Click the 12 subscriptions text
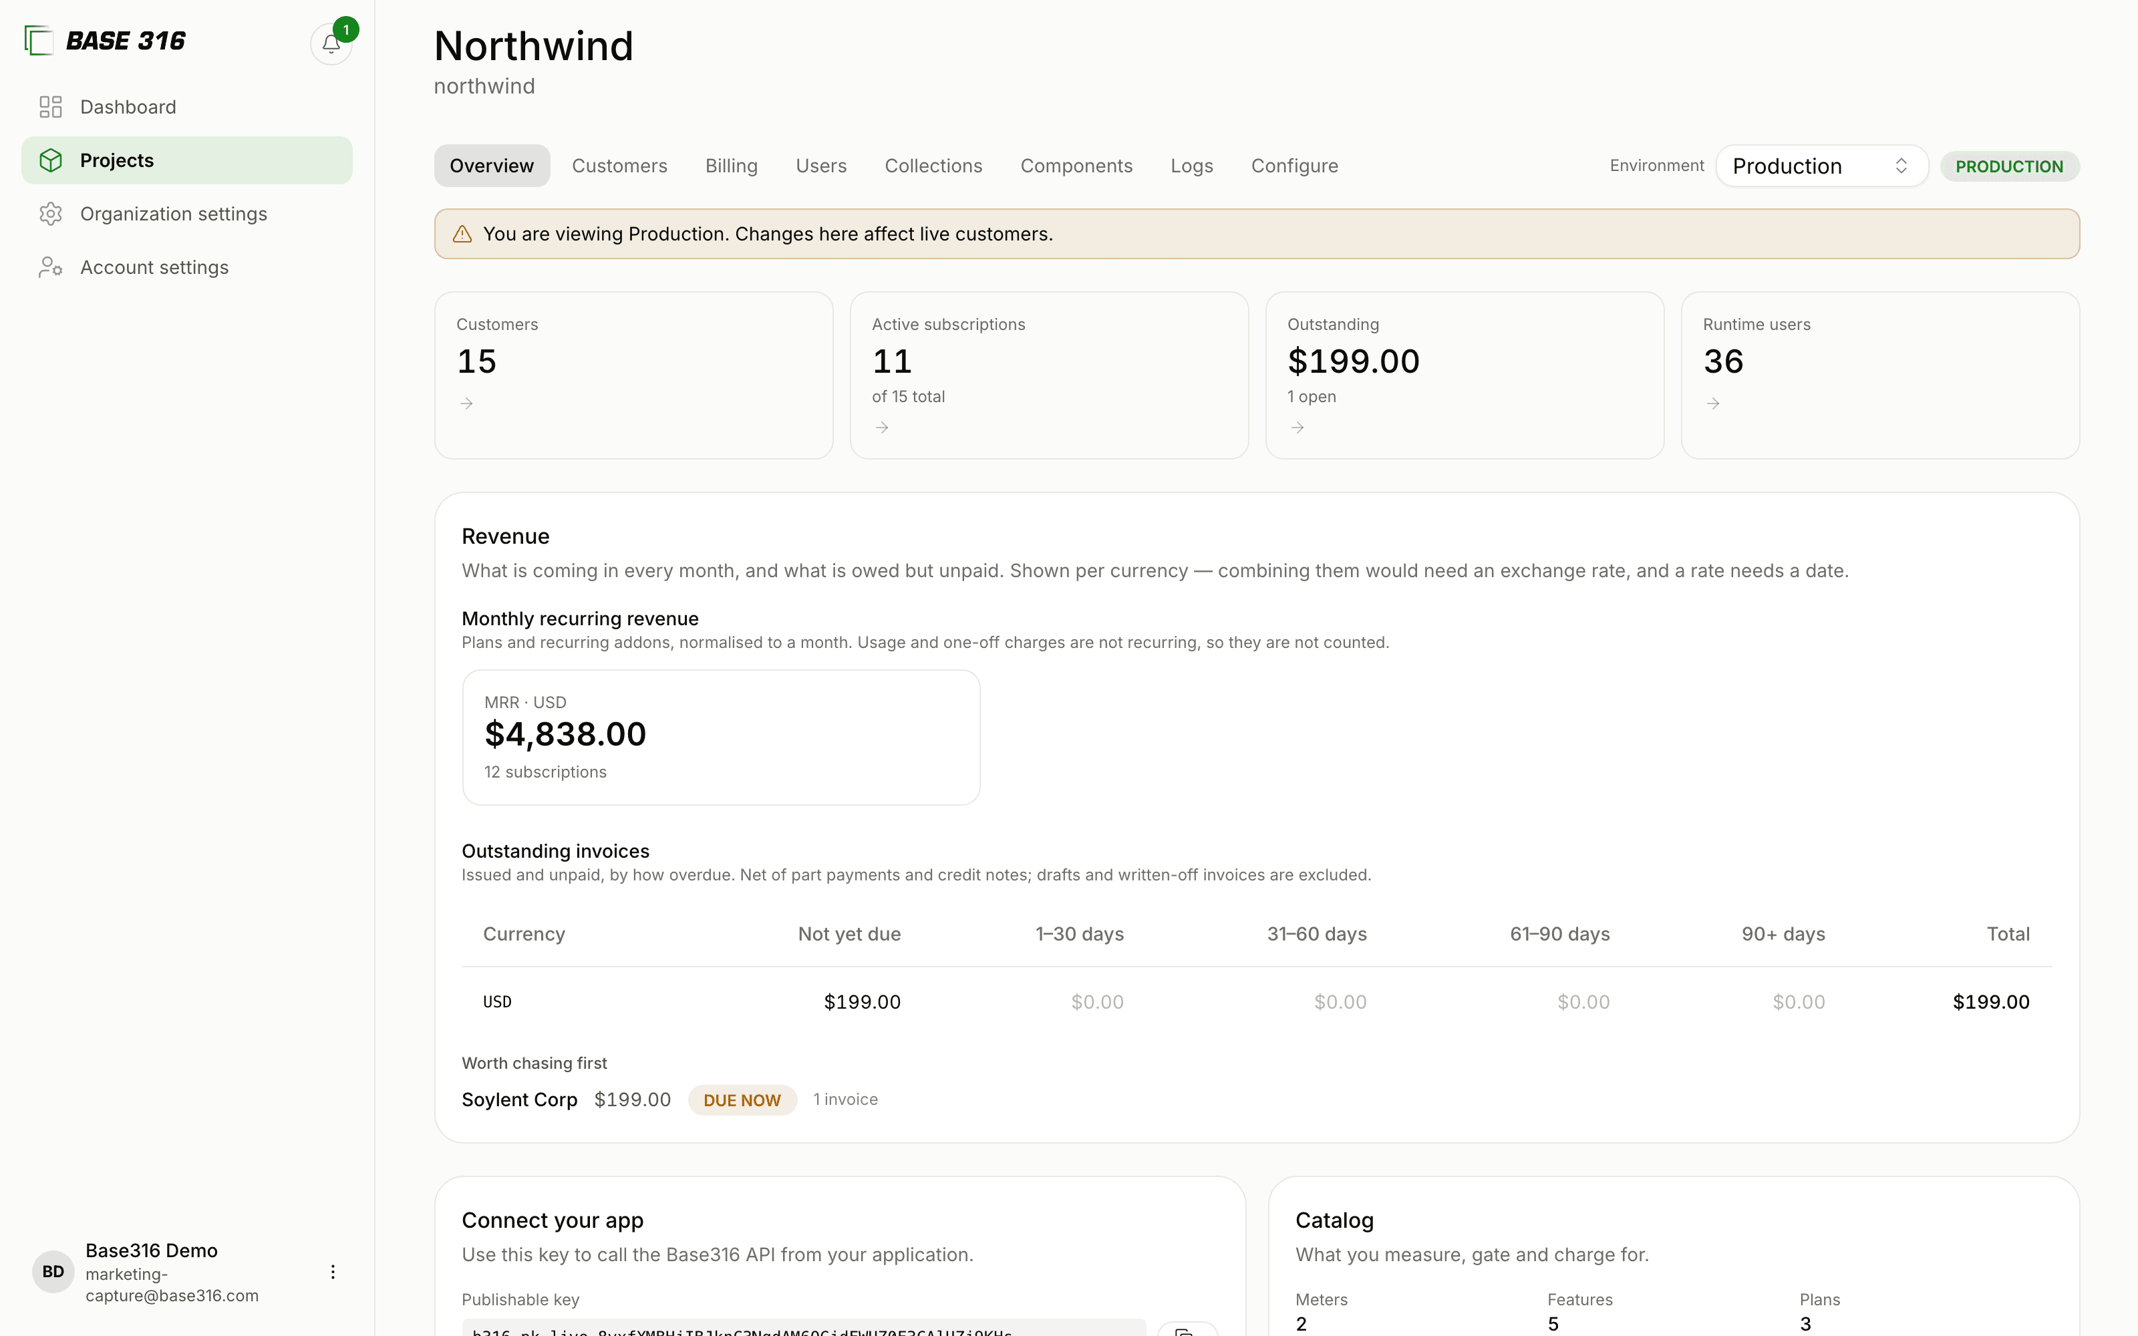The width and height of the screenshot is (2138, 1336). coord(545,772)
